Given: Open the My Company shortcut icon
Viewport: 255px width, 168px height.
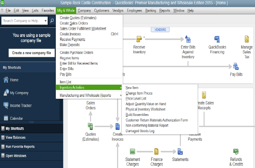Looking at the screenshot, I should (x=6, y=93).
